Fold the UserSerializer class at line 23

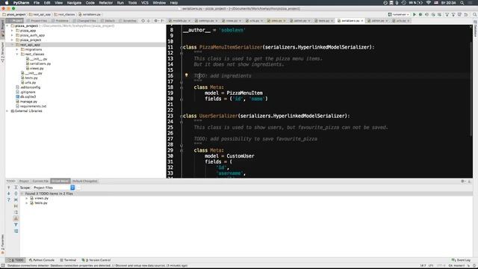click(181, 117)
